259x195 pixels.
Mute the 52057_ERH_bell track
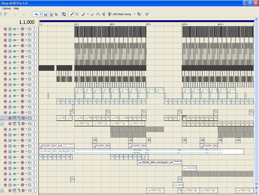pyautogui.click(x=29, y=146)
